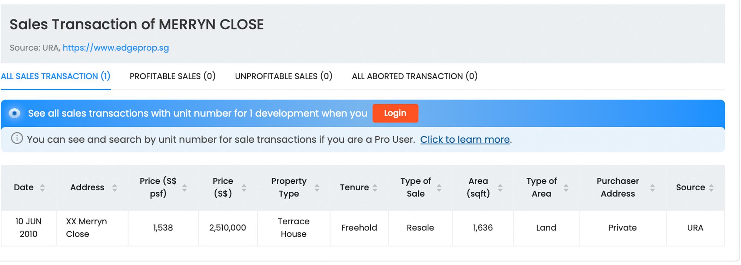
Task: Click the info circle icon
Action: [17, 138]
